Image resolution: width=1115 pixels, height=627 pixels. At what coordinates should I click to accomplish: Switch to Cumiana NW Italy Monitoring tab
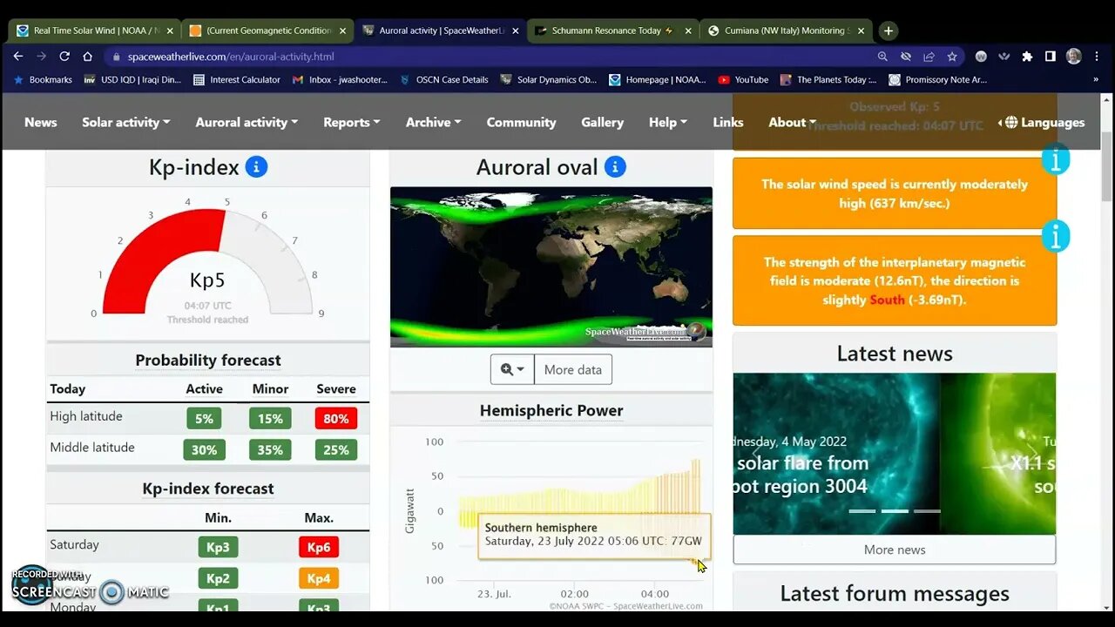786,30
